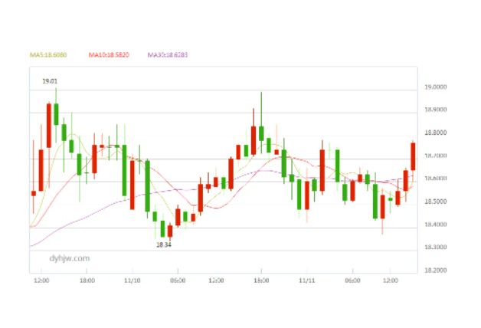Select the 11/10 date axis label

pyautogui.click(x=132, y=280)
